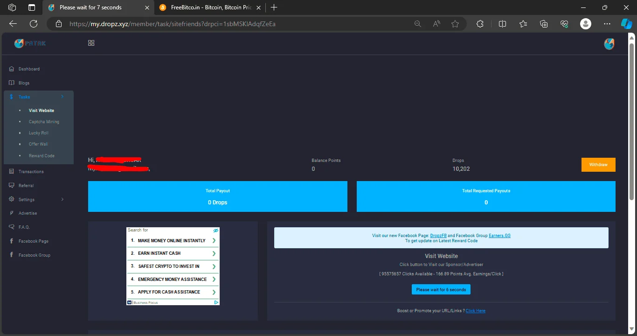The image size is (637, 336).
Task: Click the page vertical scrollbar
Action: pos(632,121)
